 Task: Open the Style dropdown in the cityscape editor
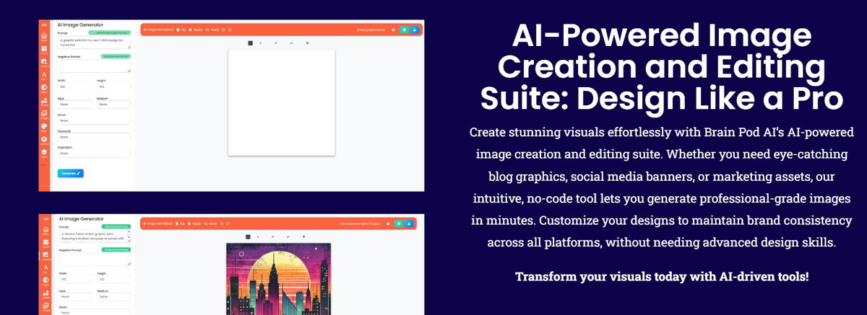[75, 296]
